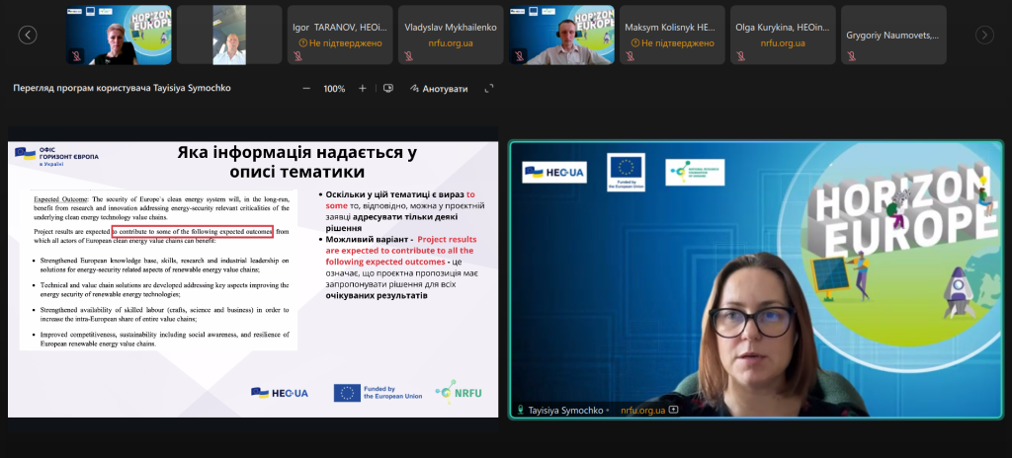Select Grygoriy Naumovets participant tile
Image resolution: width=1012 pixels, height=458 pixels.
coord(893,35)
